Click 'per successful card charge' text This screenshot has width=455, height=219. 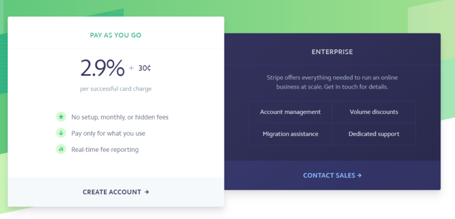coord(116,89)
